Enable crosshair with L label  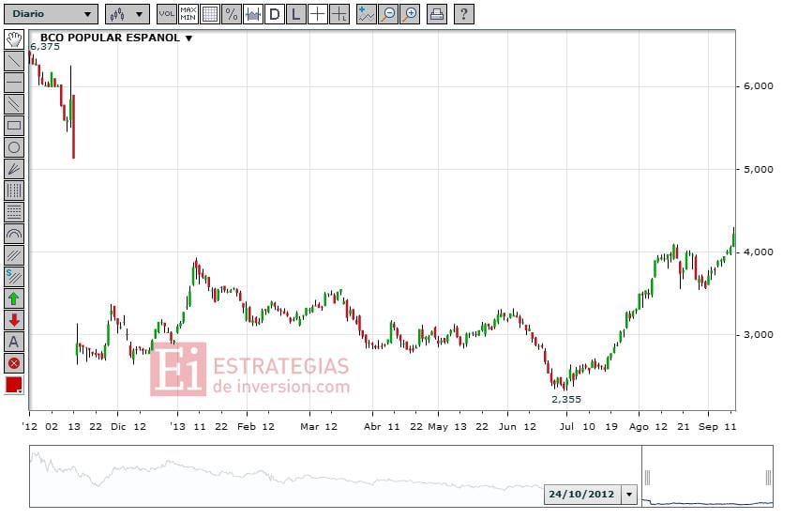[339, 14]
